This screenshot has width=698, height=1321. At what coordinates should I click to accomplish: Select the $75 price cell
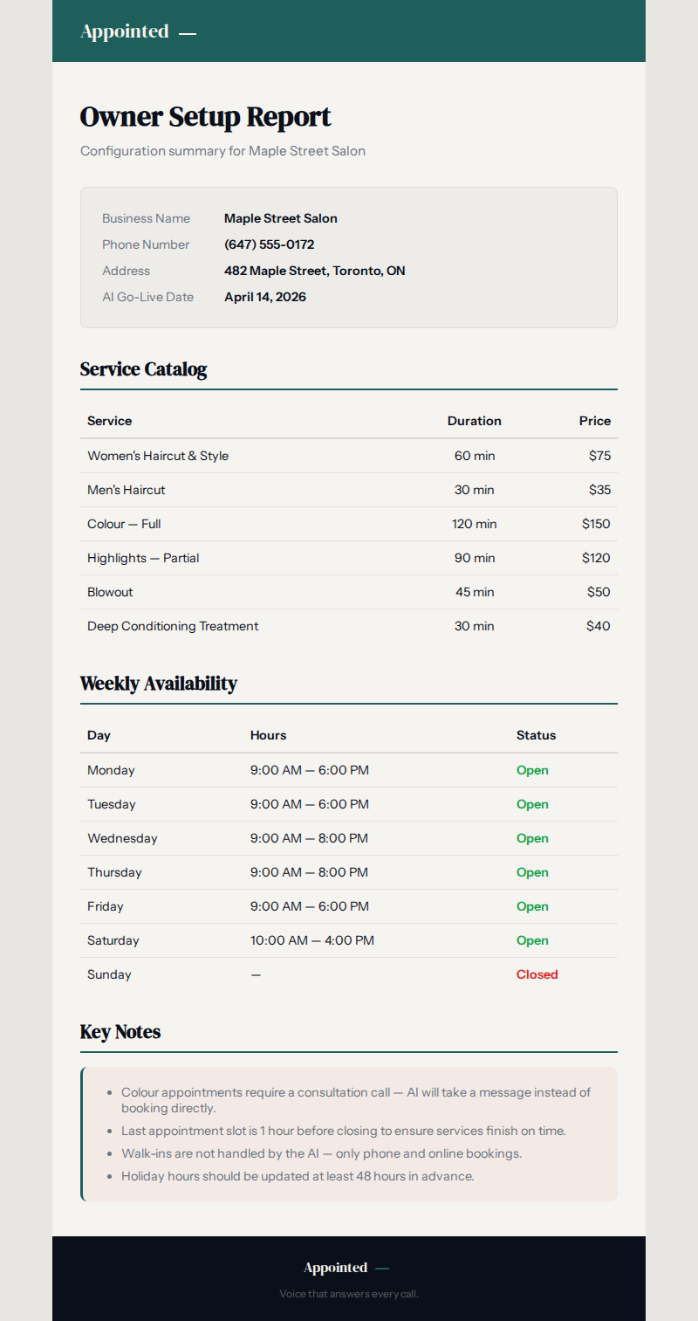pos(599,456)
